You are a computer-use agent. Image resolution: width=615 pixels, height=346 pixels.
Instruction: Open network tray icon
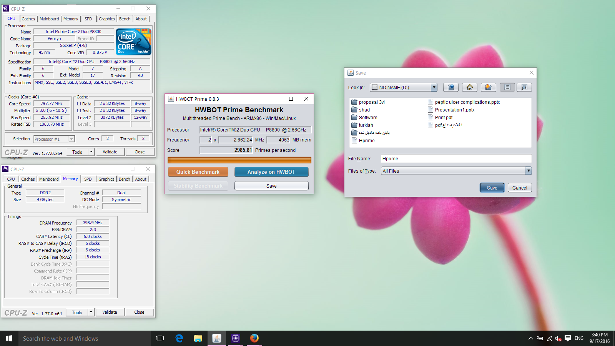(550, 338)
